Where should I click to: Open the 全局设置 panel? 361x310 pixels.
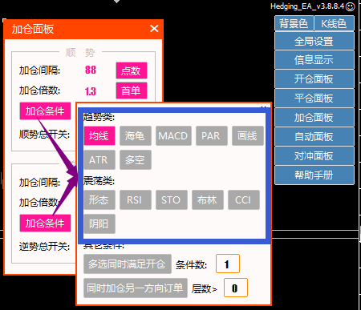tap(314, 42)
